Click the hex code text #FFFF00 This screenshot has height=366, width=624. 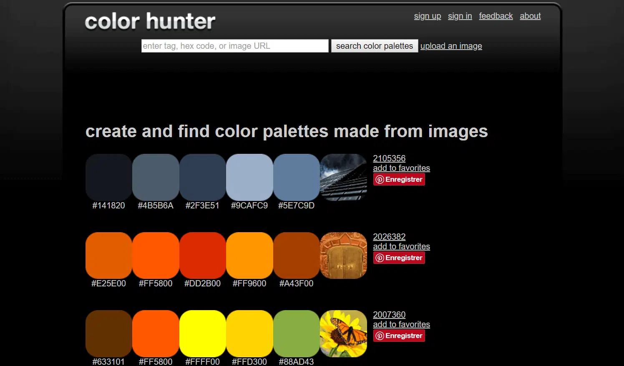[203, 361]
